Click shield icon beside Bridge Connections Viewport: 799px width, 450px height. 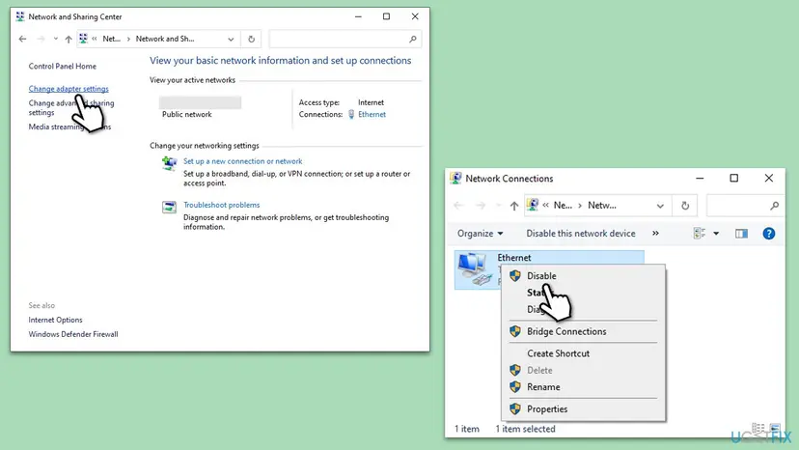coord(515,331)
